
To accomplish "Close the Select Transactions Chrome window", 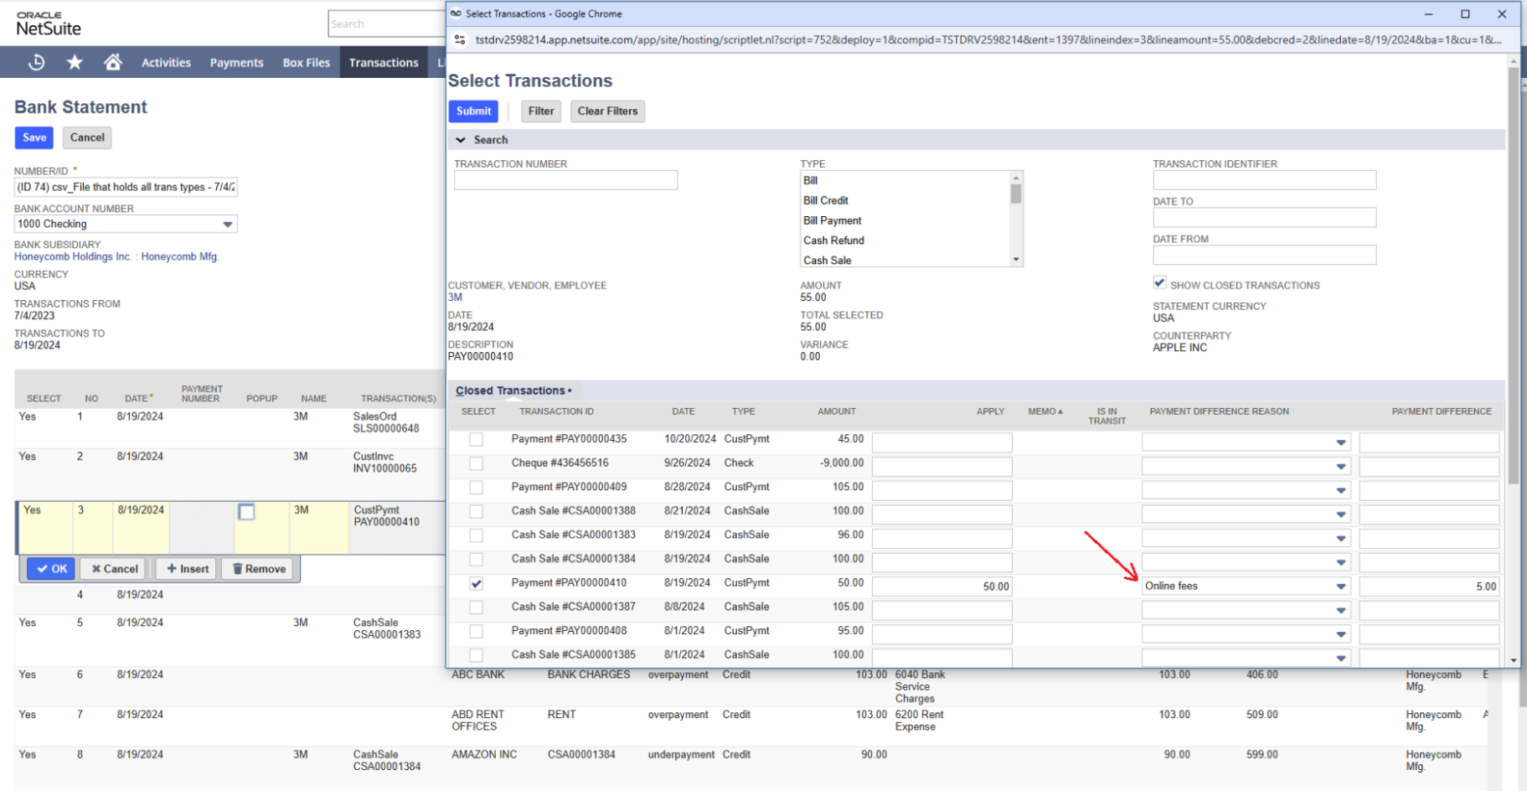I will pos(1502,13).
